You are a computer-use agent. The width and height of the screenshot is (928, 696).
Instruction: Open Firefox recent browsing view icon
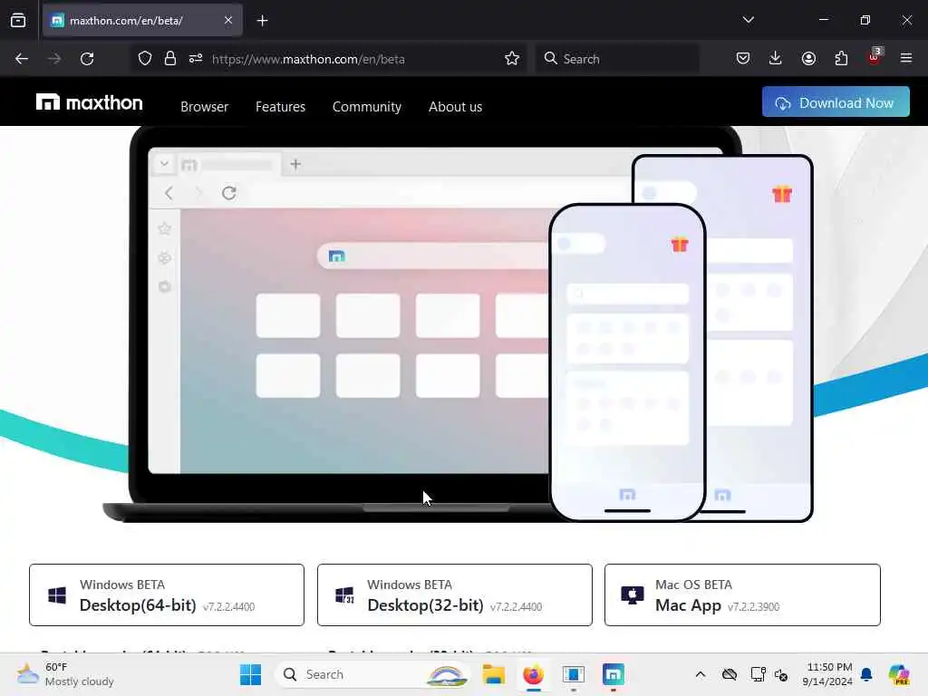click(x=18, y=21)
